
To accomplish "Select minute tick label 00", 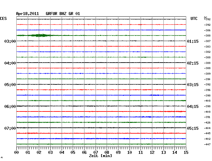I will pyautogui.click(x=16, y=153).
